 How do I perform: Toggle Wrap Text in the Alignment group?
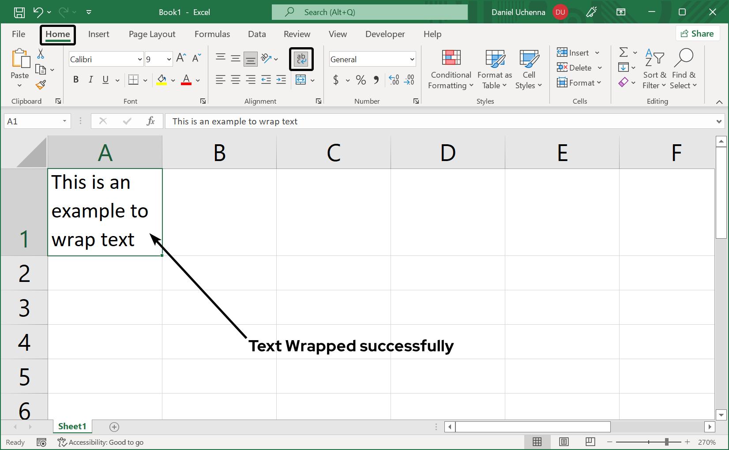click(x=301, y=59)
